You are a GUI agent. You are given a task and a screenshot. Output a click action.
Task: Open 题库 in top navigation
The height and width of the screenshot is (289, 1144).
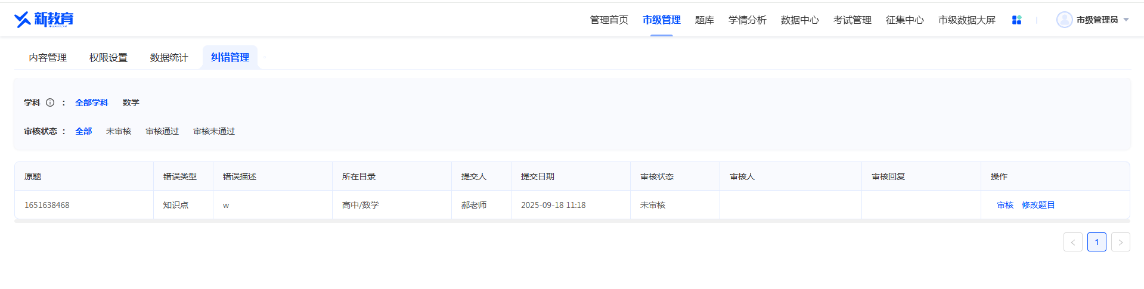click(704, 20)
